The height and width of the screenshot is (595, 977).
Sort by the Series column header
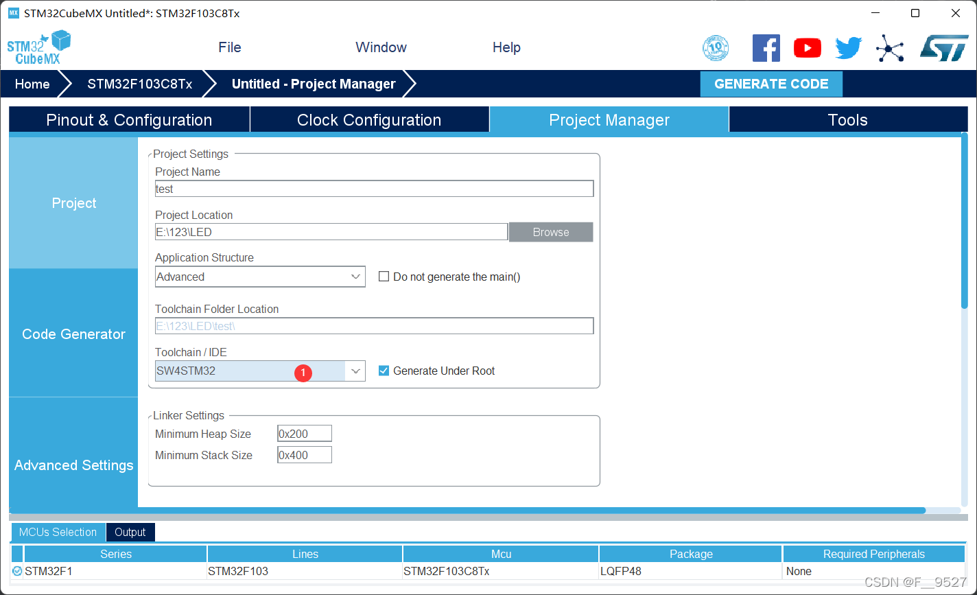[x=115, y=554]
